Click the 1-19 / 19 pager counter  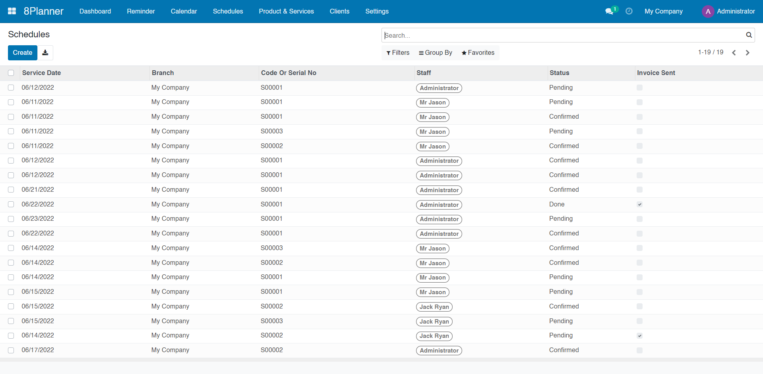pos(711,52)
